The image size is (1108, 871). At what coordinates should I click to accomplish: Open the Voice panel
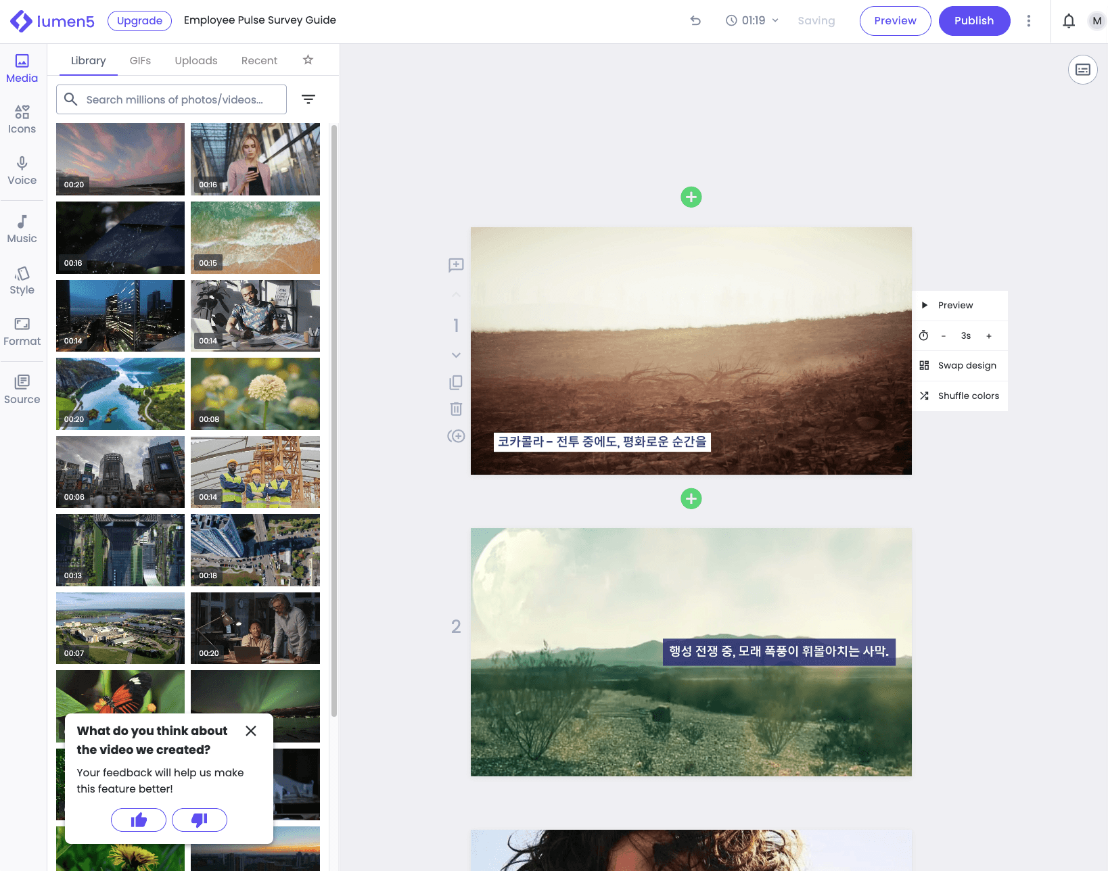tap(22, 171)
